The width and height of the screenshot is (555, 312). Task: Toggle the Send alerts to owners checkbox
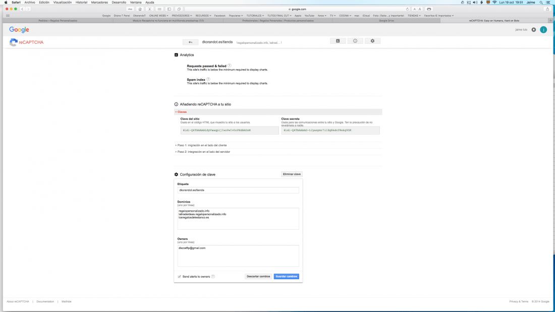180,277
